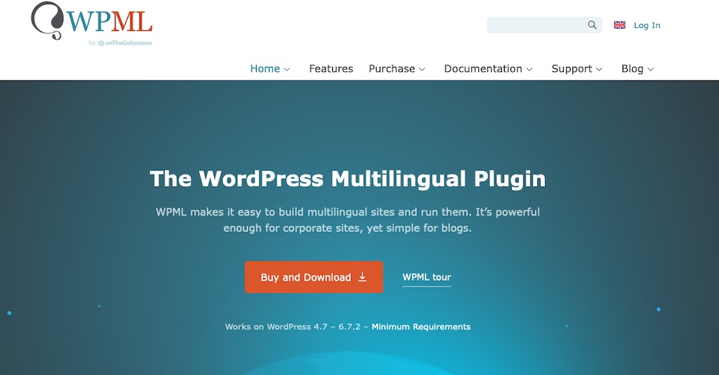Image resolution: width=719 pixels, height=375 pixels.
Task: Open the Support menu item
Action: tap(572, 69)
